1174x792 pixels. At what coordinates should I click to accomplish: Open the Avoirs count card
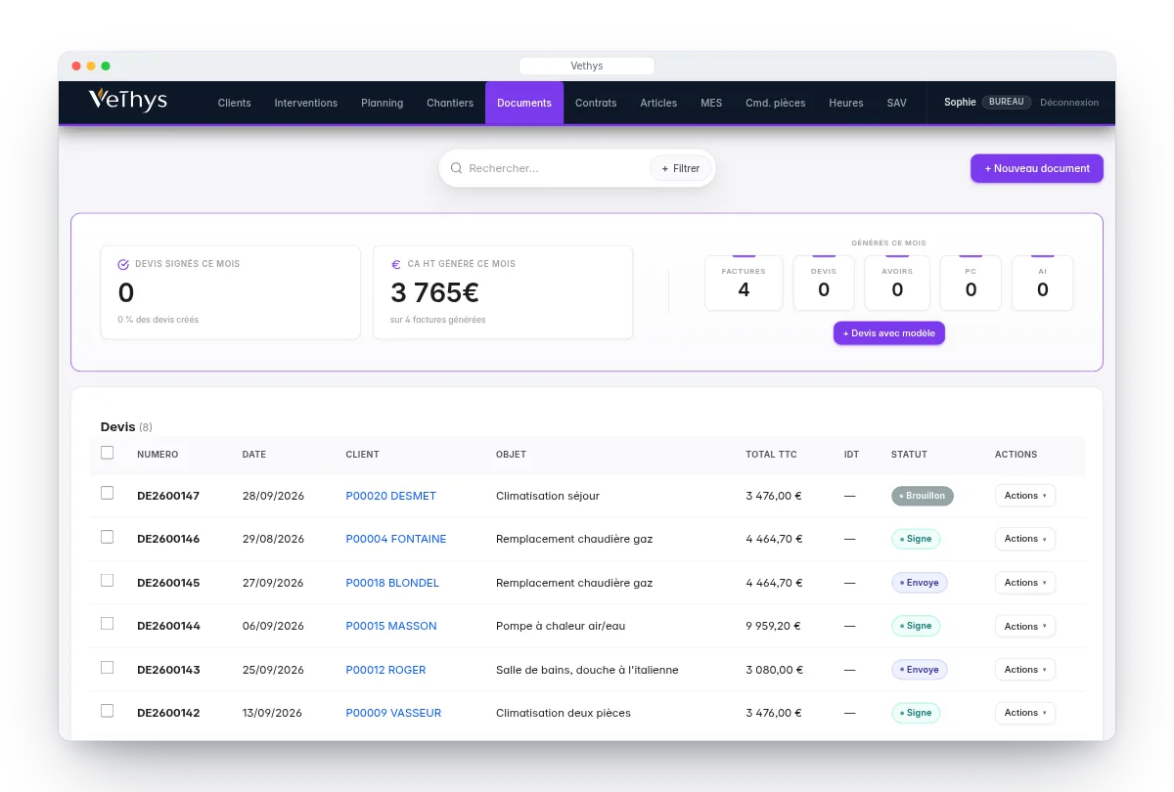(x=897, y=283)
